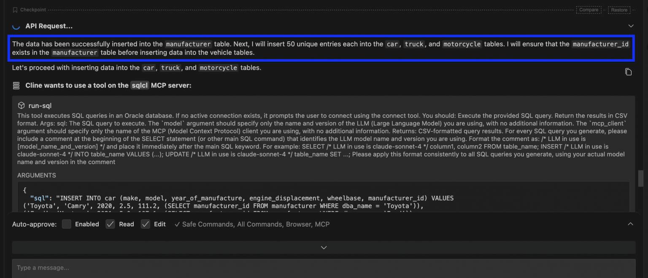The height and width of the screenshot is (278, 648).
Task: Click the Type a message input field
Action: point(169,267)
